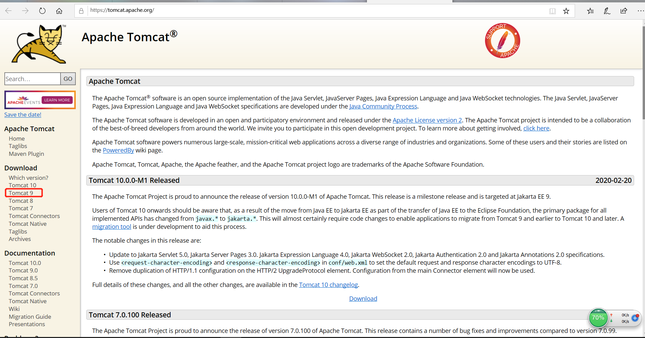Open the PoweredBy wiki link
Screen dimensions: 645x338
tap(118, 150)
